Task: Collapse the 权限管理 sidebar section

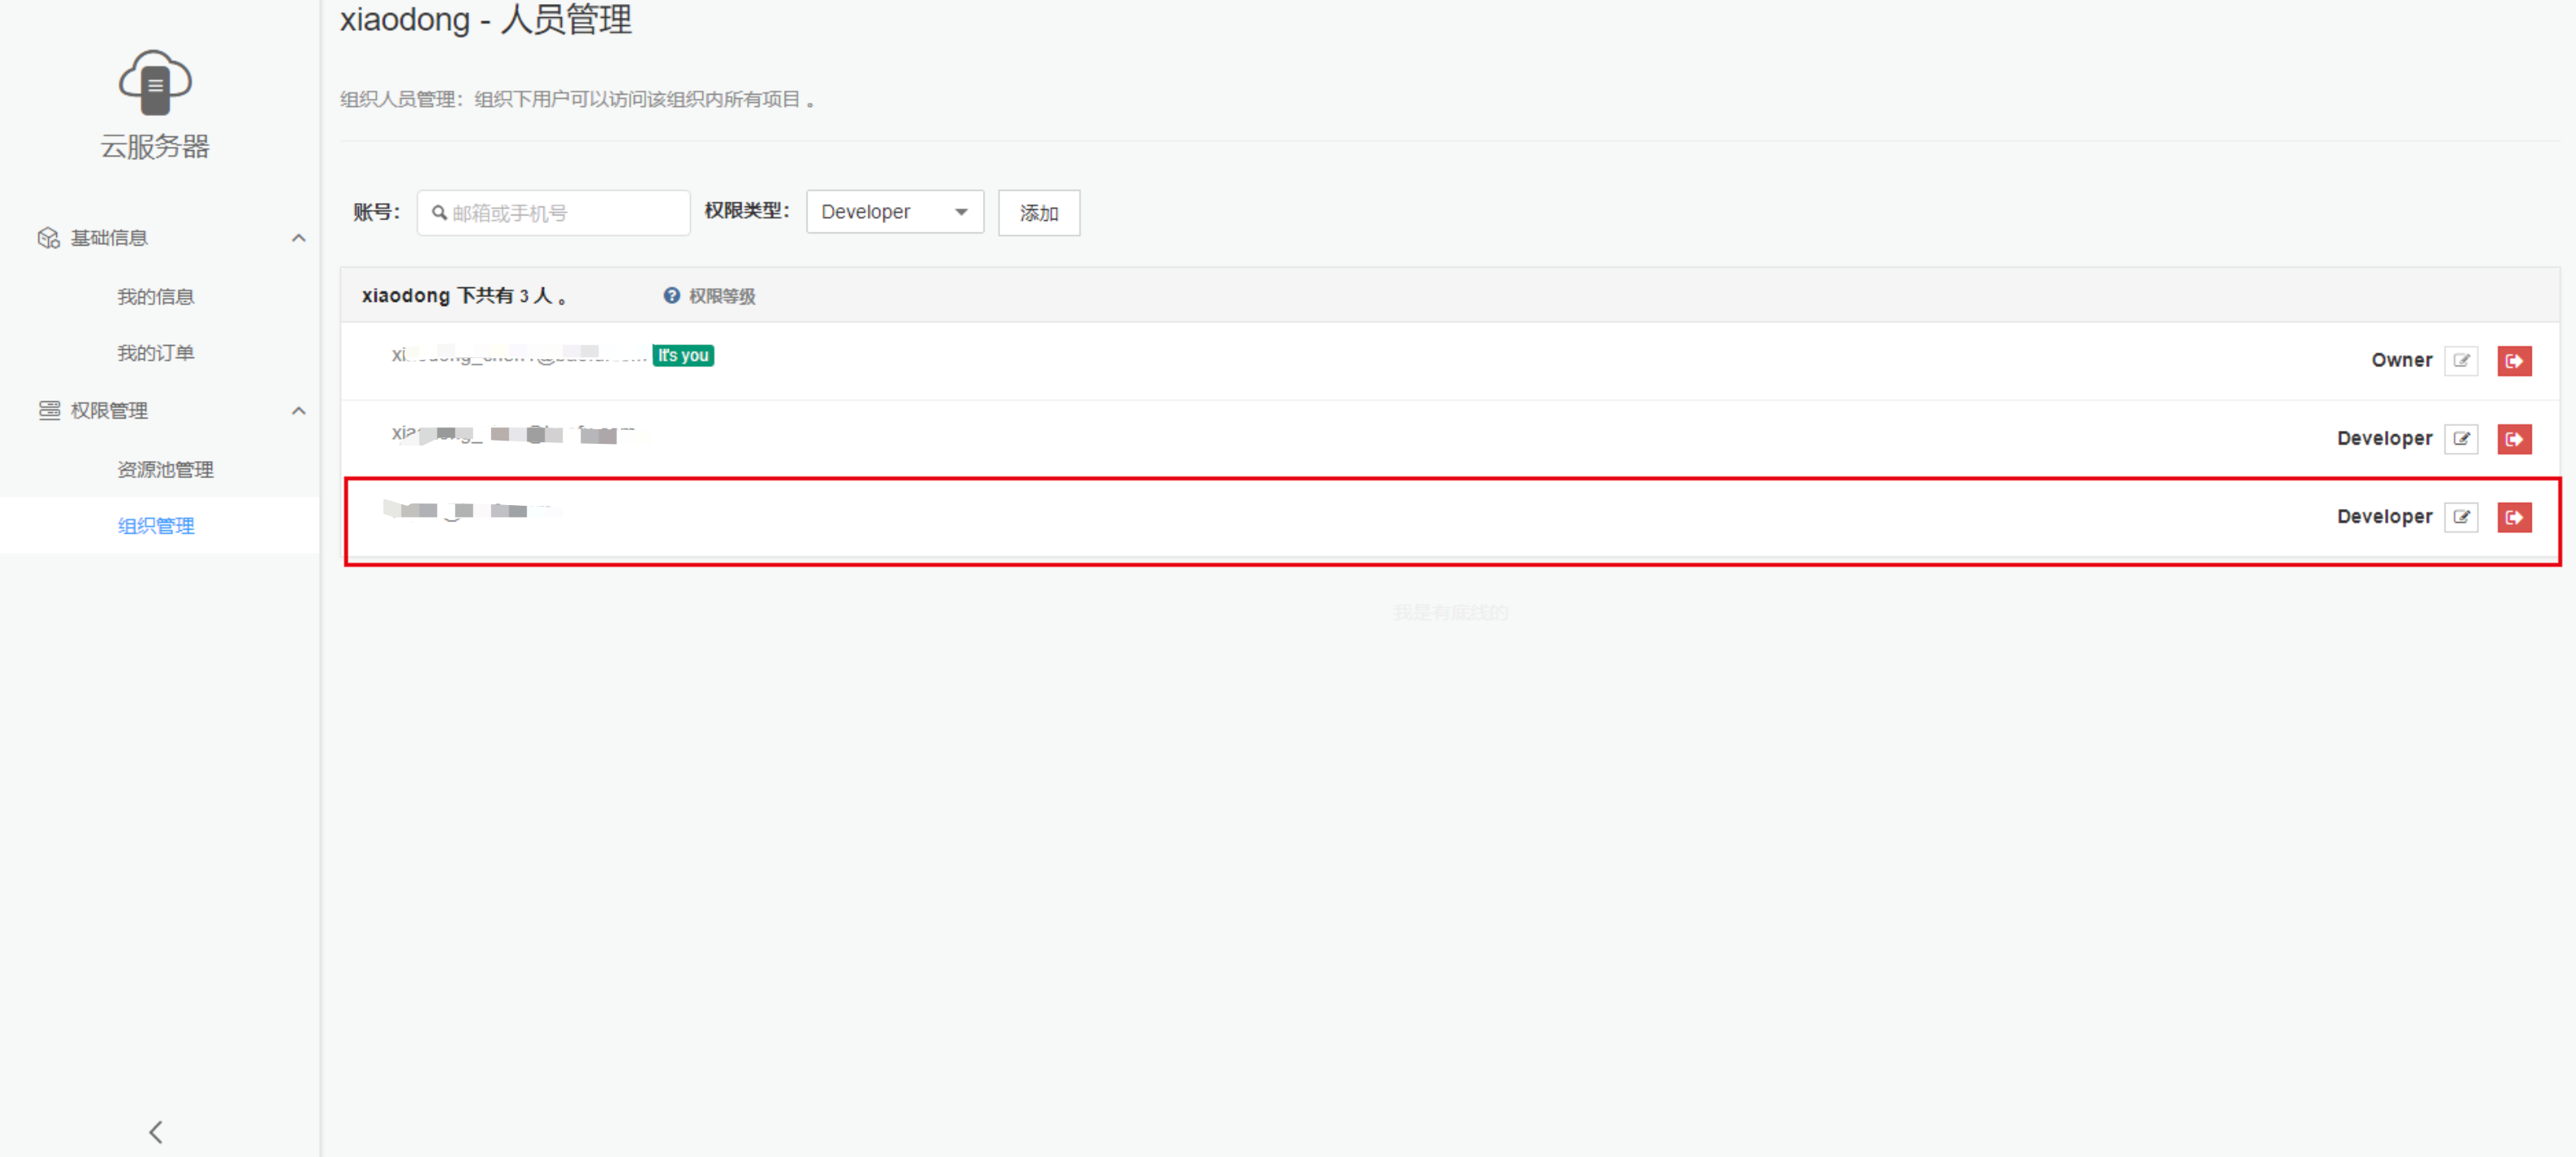Action: 298,411
